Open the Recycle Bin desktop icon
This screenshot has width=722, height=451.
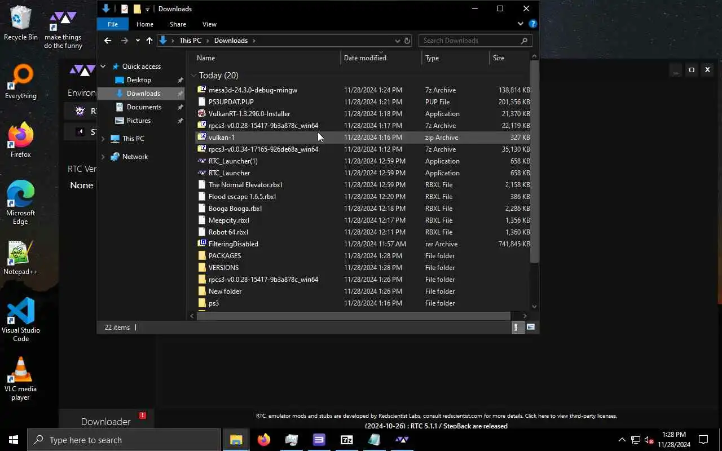[x=21, y=23]
